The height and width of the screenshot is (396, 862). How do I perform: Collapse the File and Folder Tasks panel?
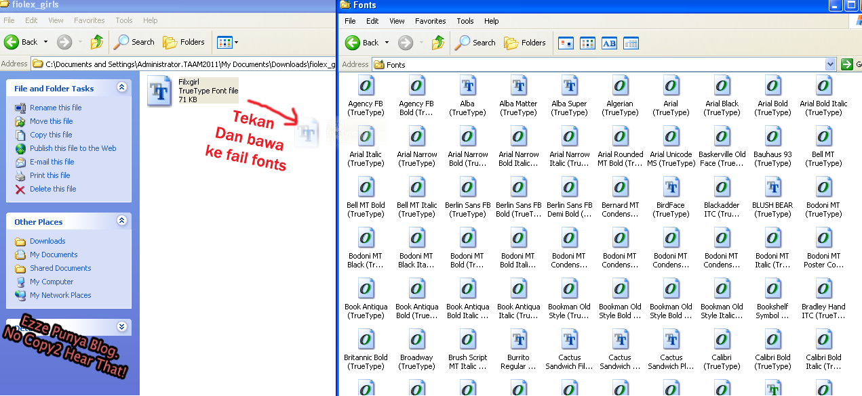(x=122, y=87)
